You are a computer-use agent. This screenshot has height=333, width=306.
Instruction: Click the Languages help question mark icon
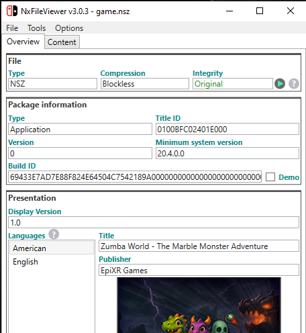(54, 234)
